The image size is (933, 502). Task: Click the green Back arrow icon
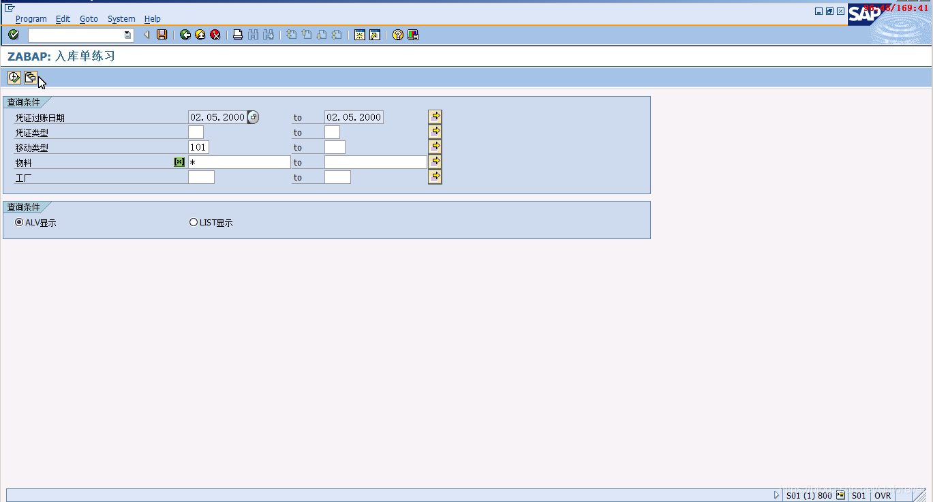[x=185, y=35]
